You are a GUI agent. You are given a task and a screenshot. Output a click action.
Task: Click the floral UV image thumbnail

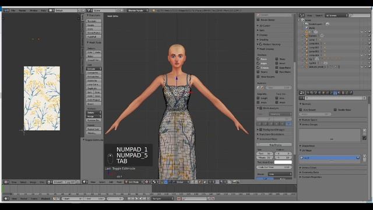[x=42, y=99]
